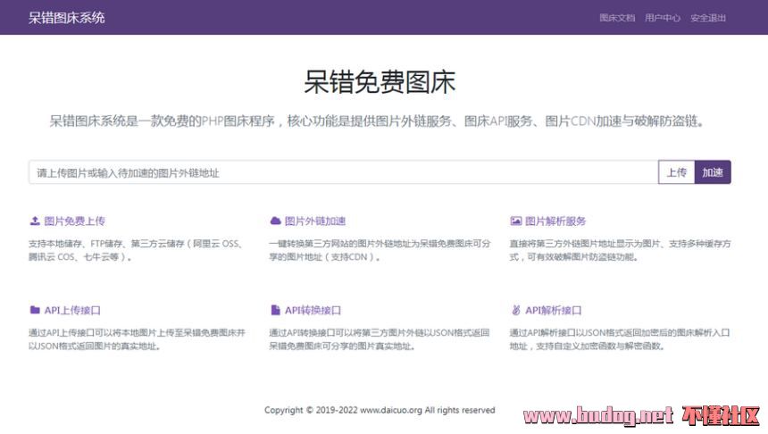
Task: Go to 用户中心 in top navigation
Action: (663, 18)
